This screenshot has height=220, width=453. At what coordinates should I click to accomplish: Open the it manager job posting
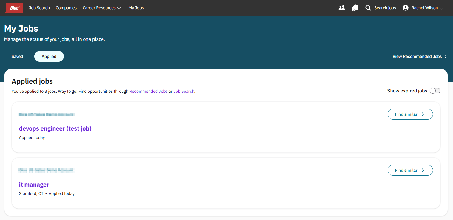(x=34, y=185)
